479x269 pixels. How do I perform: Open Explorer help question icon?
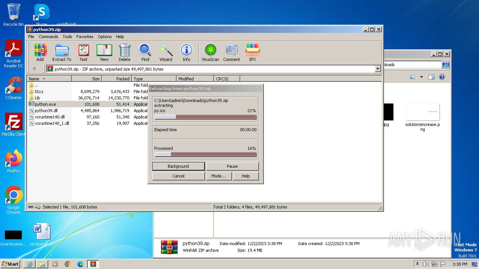tap(442, 77)
